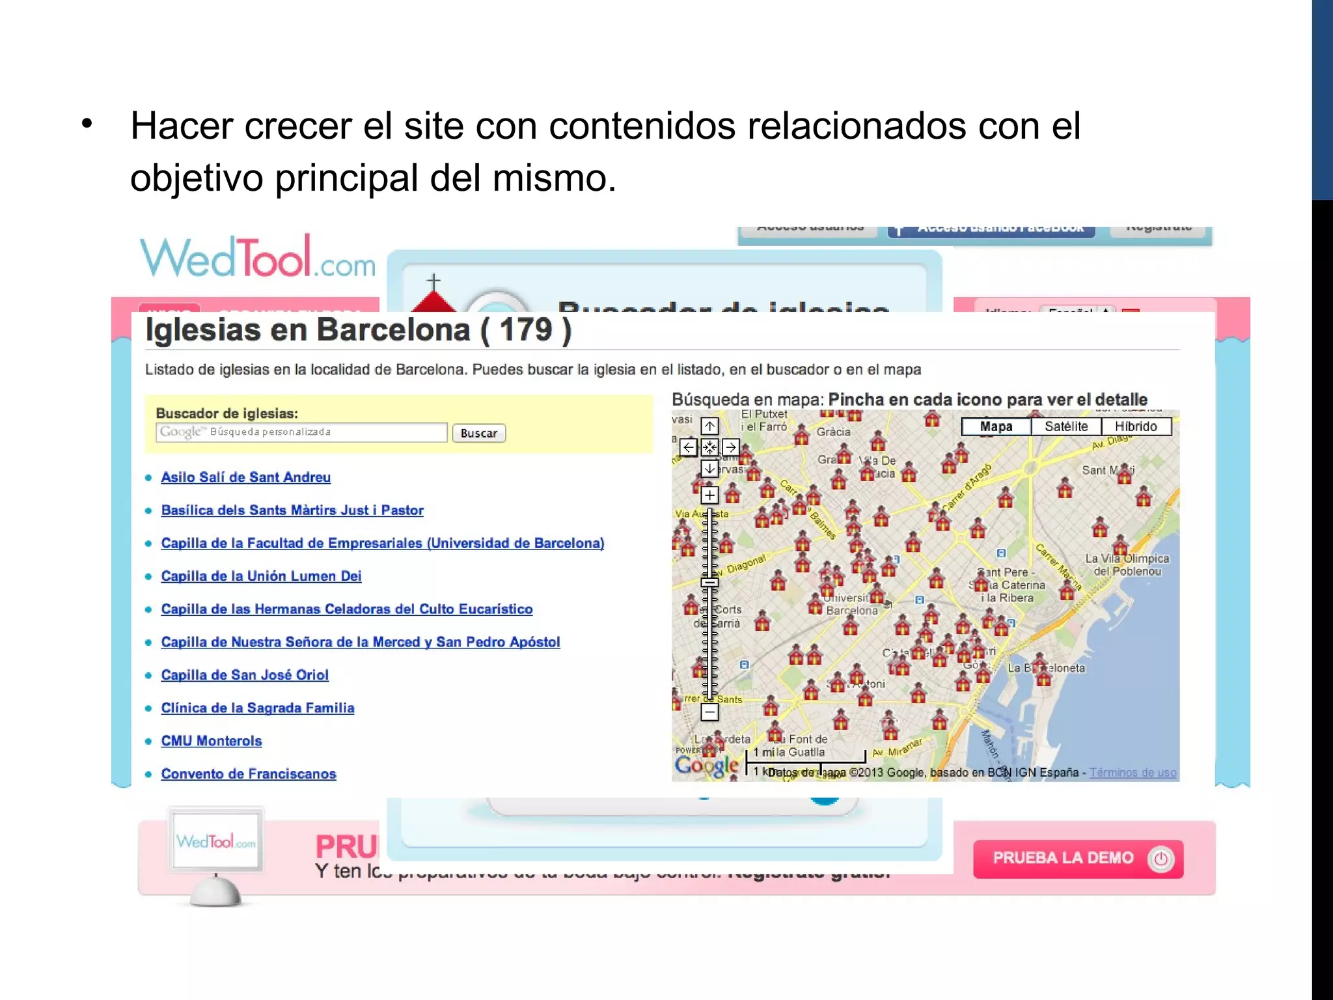The image size is (1333, 1000).
Task: Open Convento de Franciscanos link
Action: [249, 774]
